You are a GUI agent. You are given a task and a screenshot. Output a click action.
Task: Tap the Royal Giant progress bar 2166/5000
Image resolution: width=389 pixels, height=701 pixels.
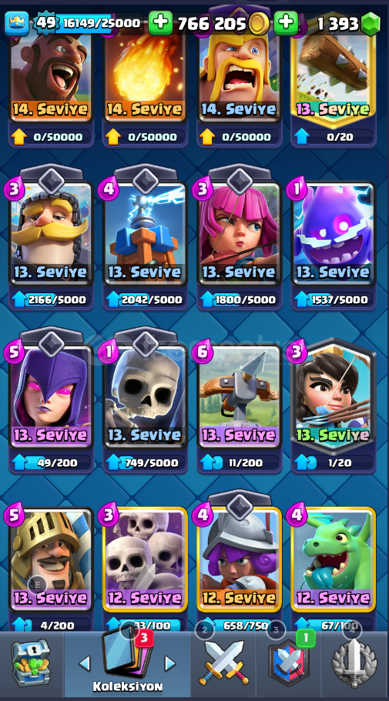51,299
